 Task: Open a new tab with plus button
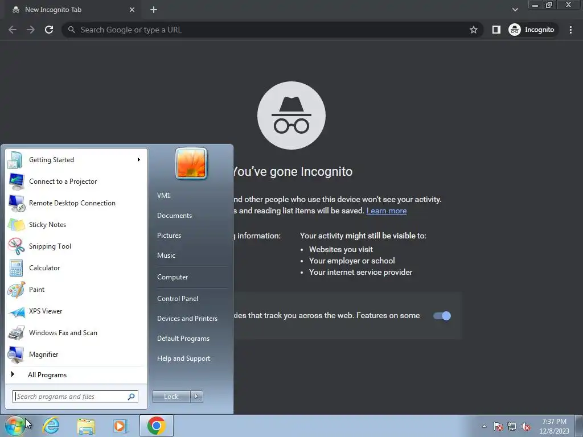click(154, 10)
